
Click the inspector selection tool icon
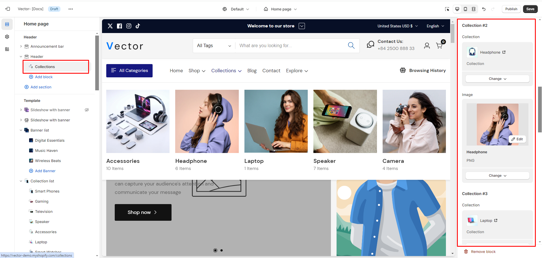(447, 9)
